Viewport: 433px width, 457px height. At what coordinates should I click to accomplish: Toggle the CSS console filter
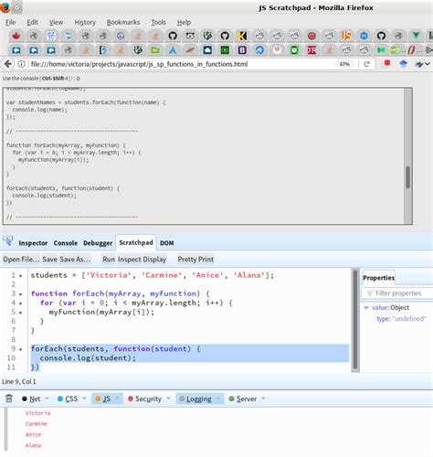click(x=68, y=399)
